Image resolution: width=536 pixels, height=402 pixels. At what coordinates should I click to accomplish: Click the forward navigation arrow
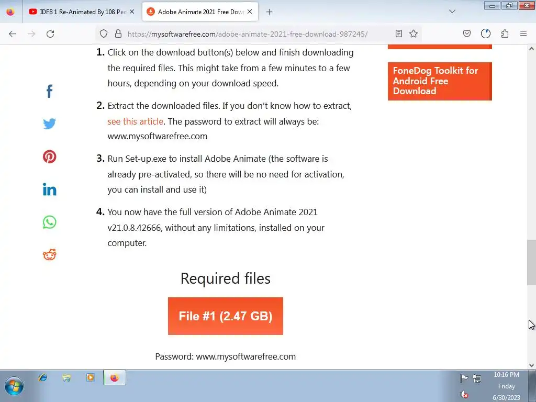31,34
